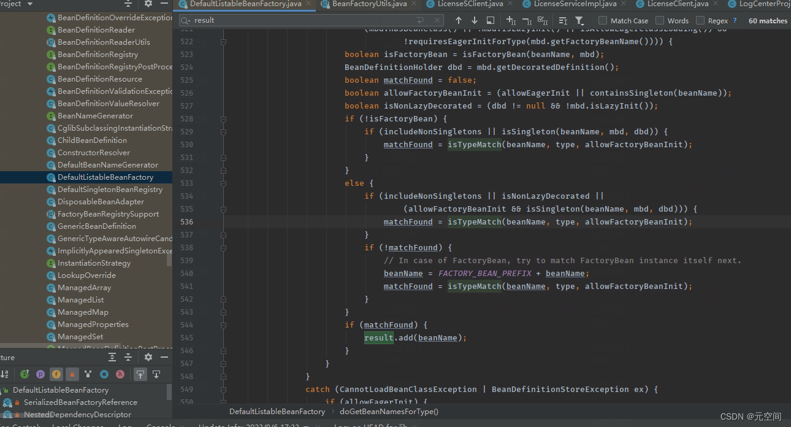Screen dimensions: 791x427
Task: Expand all nodes in Structure panel
Action: (112, 357)
